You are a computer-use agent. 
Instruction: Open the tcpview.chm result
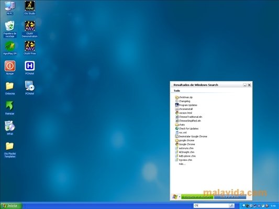184,160
